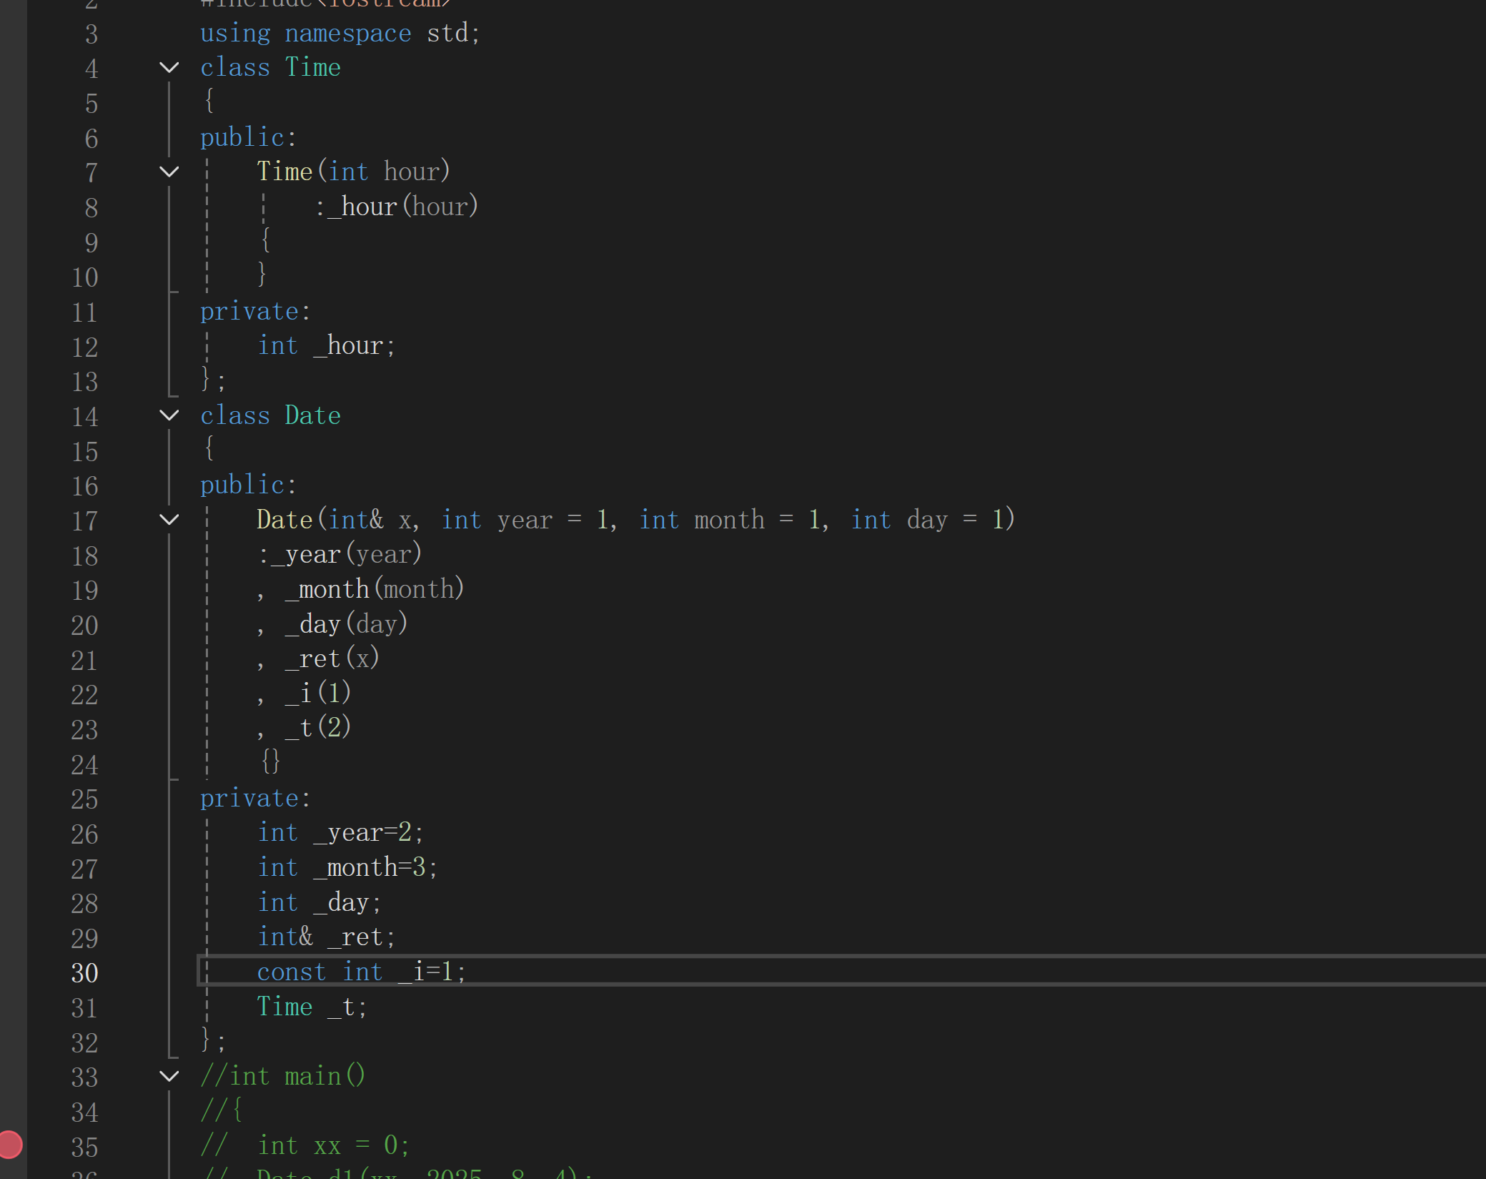1486x1179 pixels.
Task: Click 'int _day;' declaration
Action: click(320, 902)
